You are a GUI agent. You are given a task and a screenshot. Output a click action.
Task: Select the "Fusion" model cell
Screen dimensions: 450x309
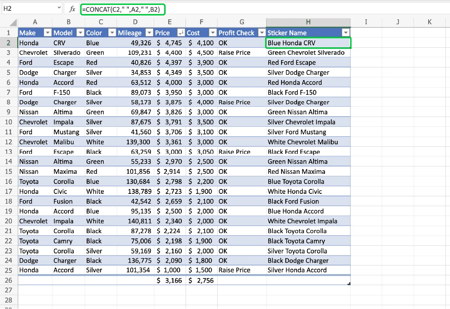point(68,201)
